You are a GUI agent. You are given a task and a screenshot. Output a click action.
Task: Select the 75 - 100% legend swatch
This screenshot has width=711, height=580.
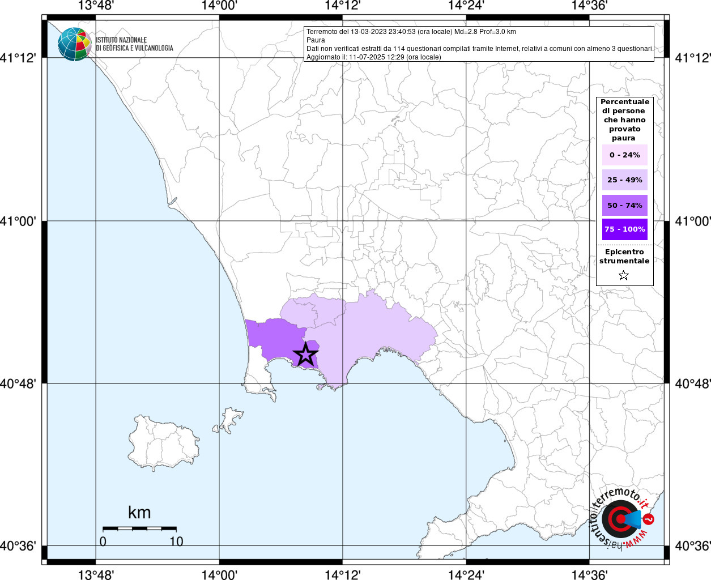(624, 229)
